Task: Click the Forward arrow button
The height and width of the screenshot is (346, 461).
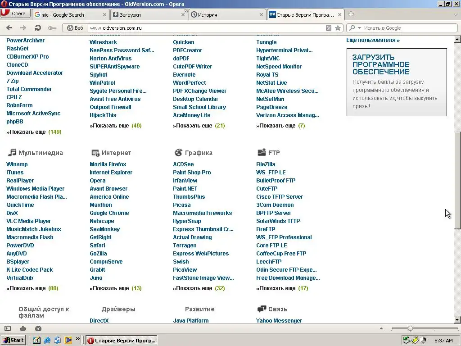Action: click(23, 28)
